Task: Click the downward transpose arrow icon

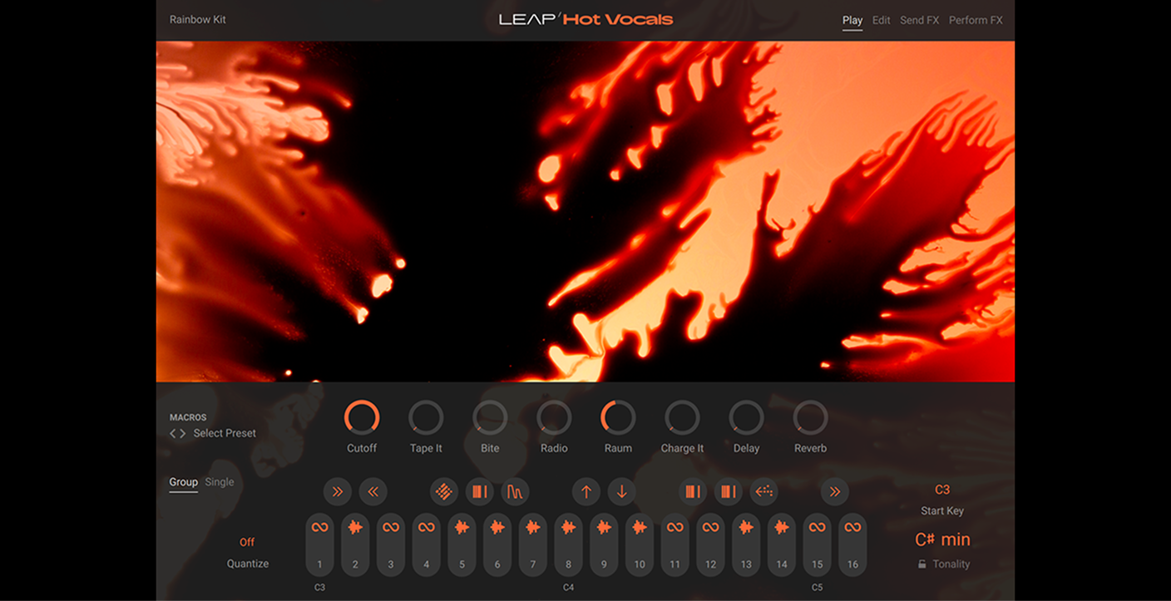Action: pos(622,491)
